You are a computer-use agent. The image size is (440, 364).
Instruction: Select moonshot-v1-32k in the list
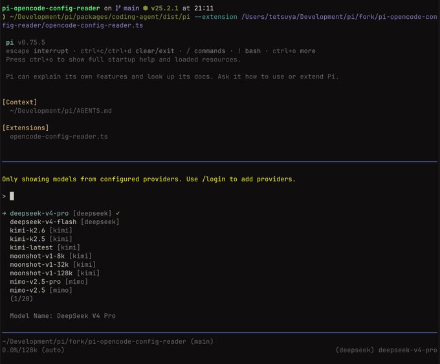[53, 264]
